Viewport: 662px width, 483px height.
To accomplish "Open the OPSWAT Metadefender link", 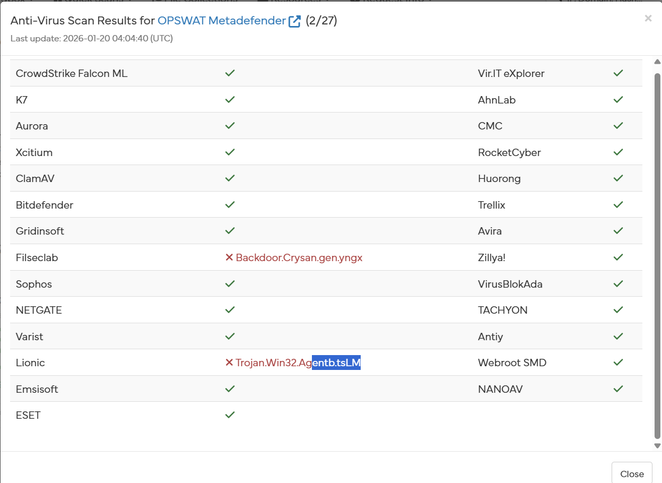I will pyautogui.click(x=222, y=21).
